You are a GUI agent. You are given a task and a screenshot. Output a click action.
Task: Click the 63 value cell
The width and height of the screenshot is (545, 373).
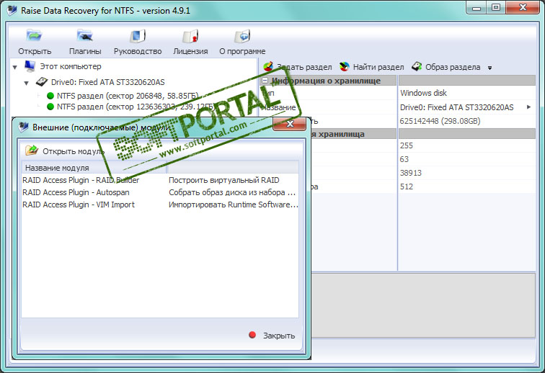coord(467,159)
